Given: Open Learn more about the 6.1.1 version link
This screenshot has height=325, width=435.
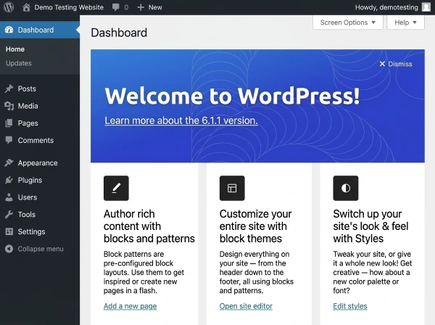Looking at the screenshot, I should coord(181,120).
